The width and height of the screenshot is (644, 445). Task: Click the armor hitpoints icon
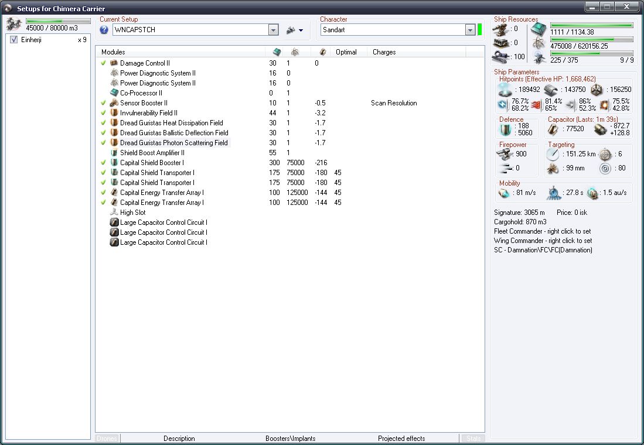coord(551,90)
